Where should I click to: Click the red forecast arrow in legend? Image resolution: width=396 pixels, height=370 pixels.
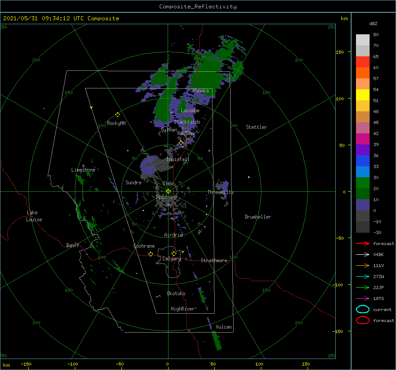click(363, 243)
